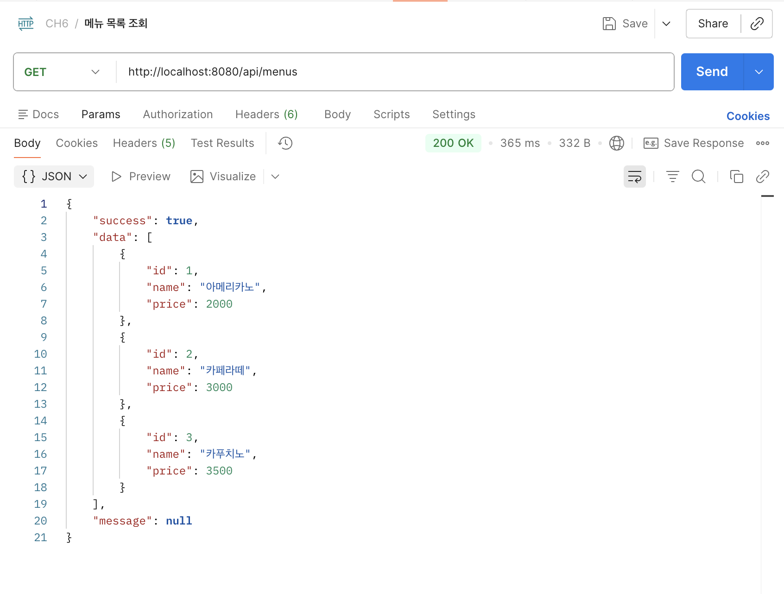This screenshot has width=784, height=594.
Task: Select the response Body tab
Action: pos(27,143)
